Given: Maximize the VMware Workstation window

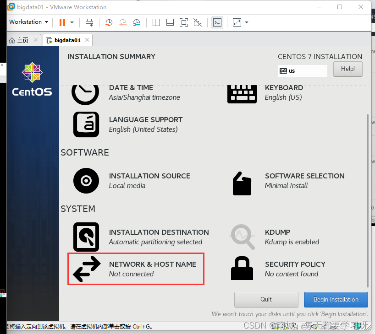Looking at the screenshot, I should (340, 7).
